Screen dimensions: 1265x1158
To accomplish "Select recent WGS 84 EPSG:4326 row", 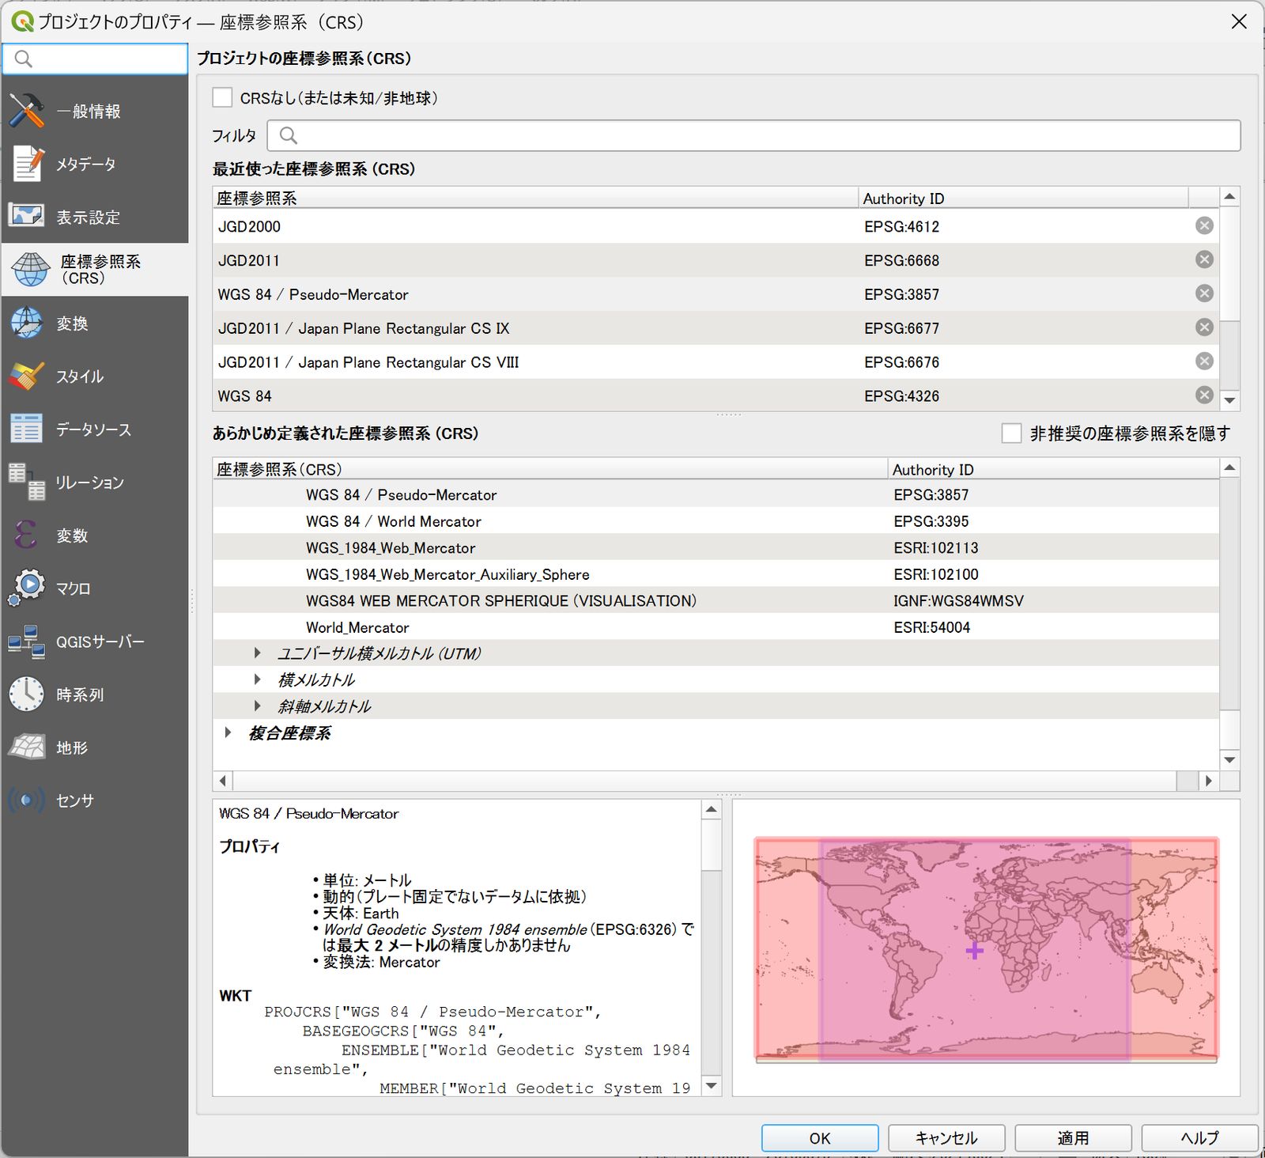I will pos(716,395).
